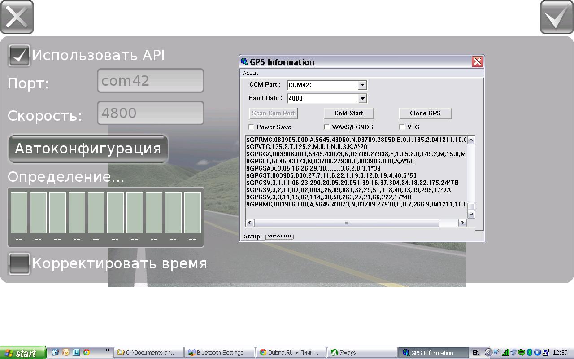574x359 pixels.
Task: Open the About menu
Action: pyautogui.click(x=250, y=73)
